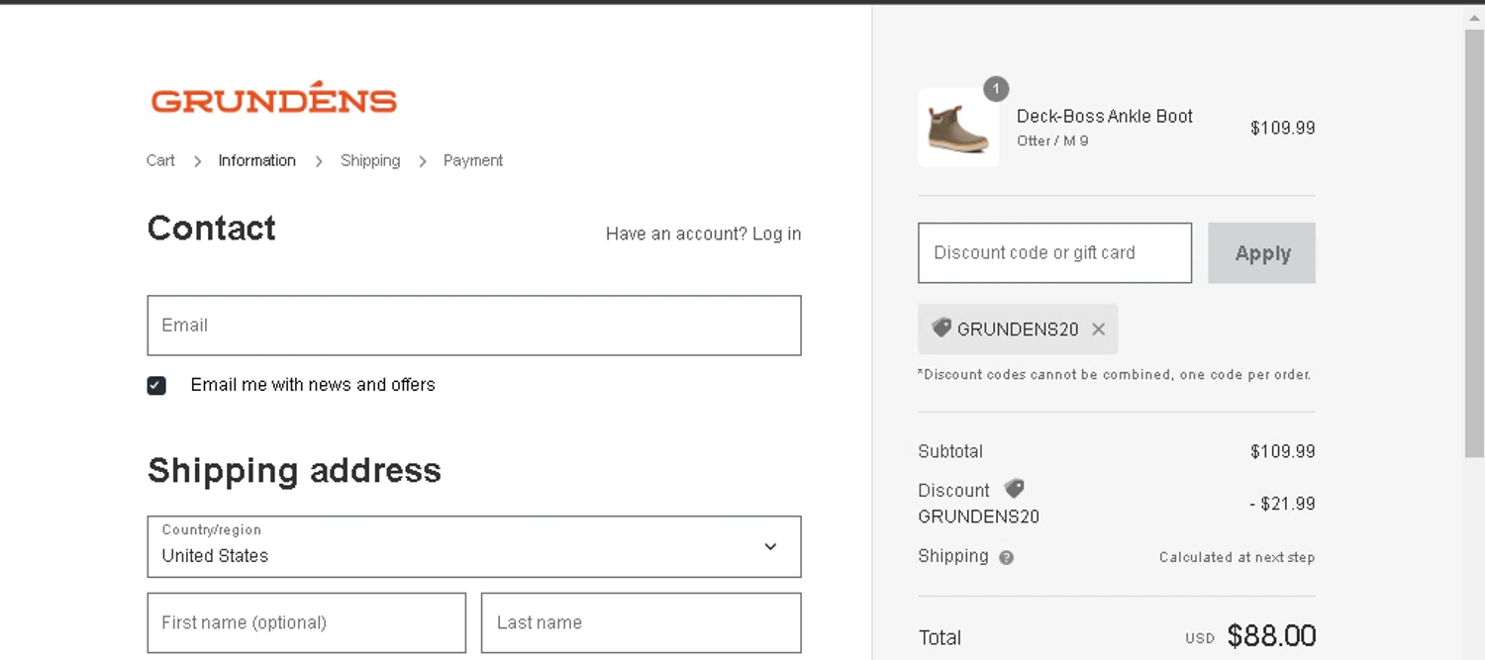
Task: Click the discount codes cannot be combined note
Action: pos(1115,375)
